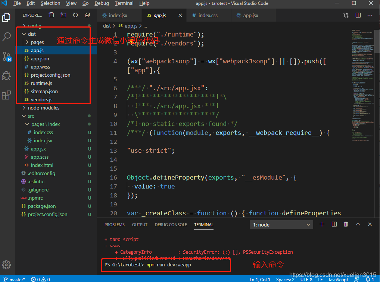Add a new terminal with plus icon
Screen dimensions: 380x282
point(322,224)
